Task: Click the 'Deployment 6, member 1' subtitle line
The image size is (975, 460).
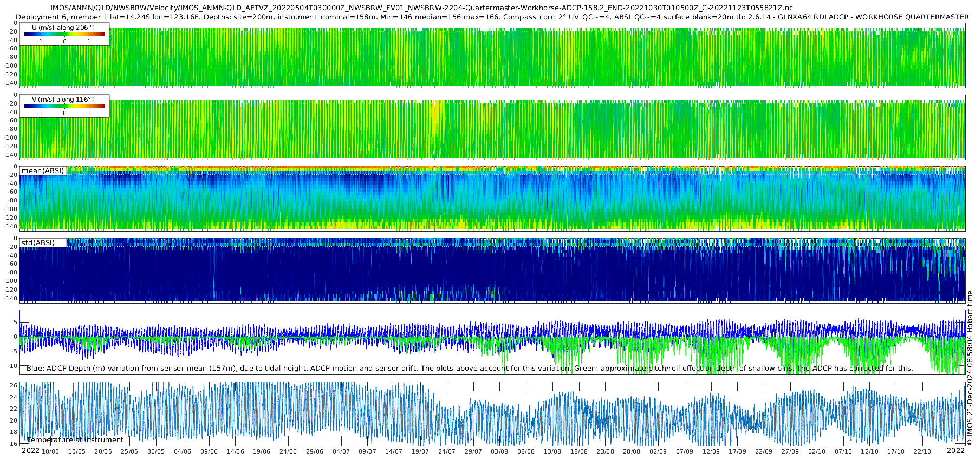Action: pos(492,17)
